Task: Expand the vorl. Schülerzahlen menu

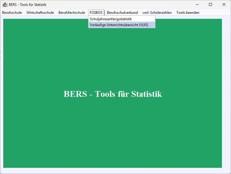Action: [157, 13]
